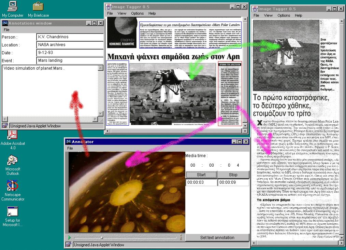Click right Image Tagger scroll left arrow
Screen dimensions: 346x250
tap(254, 243)
